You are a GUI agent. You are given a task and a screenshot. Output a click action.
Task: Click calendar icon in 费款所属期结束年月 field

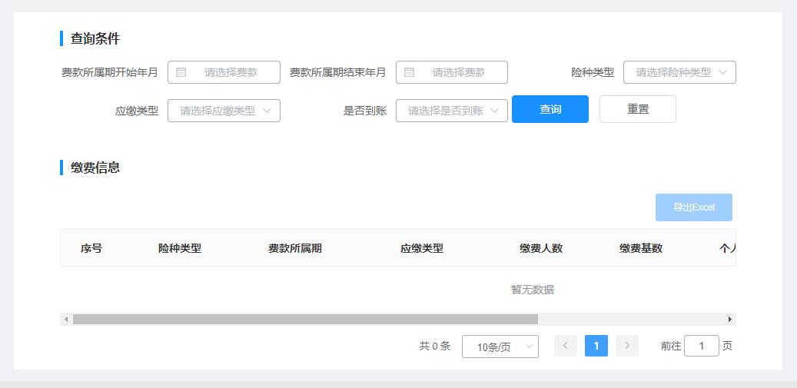409,72
